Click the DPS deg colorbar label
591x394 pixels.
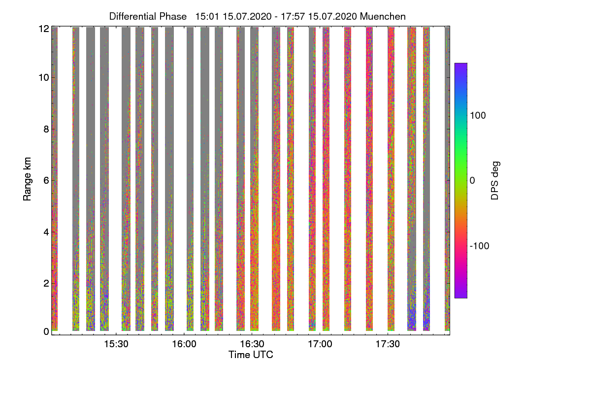[495, 180]
